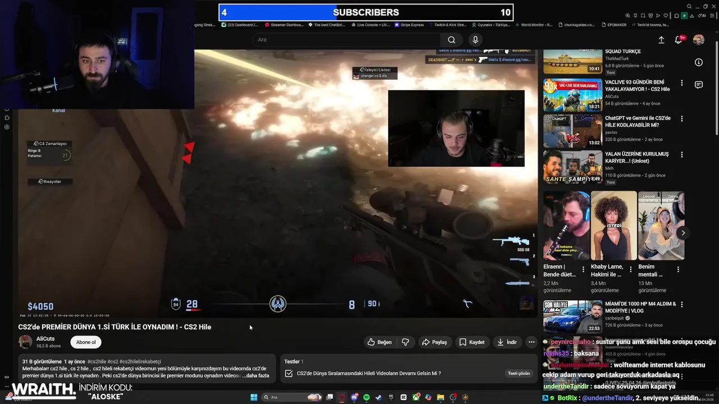
Task: Click the upload/create arrow icon
Action: pos(661,40)
